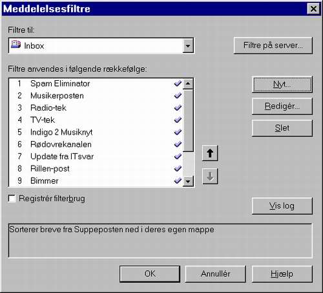323x293 pixels.
Task: Click the filter list scrollbar up arrow
Action: pyautogui.click(x=188, y=83)
